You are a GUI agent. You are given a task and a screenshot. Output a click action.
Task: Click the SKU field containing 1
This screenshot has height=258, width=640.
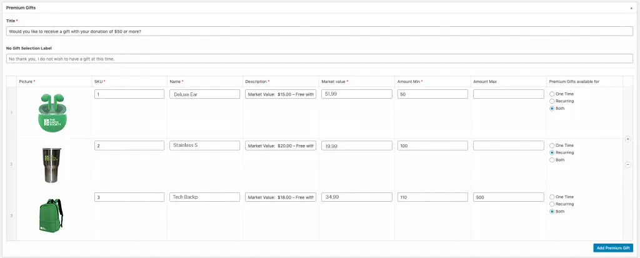click(x=129, y=94)
